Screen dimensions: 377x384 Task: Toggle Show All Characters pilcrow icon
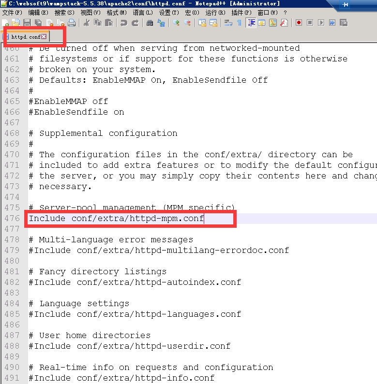239,23
